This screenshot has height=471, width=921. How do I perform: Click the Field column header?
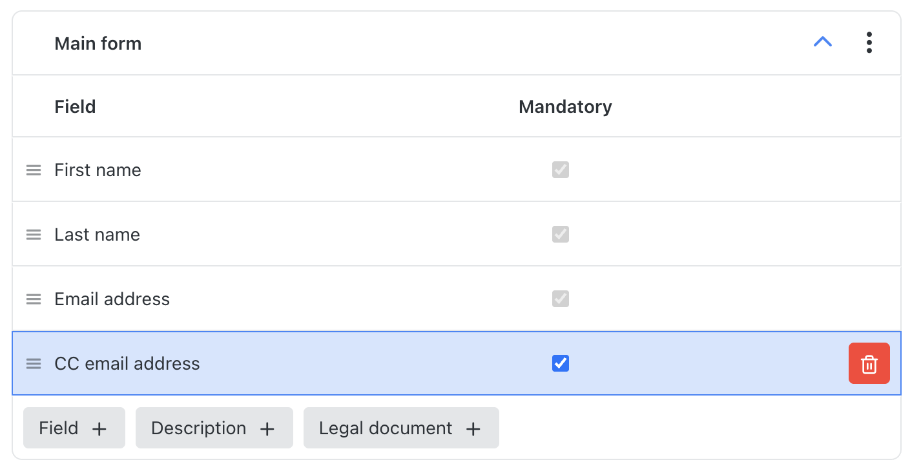pyautogui.click(x=75, y=106)
